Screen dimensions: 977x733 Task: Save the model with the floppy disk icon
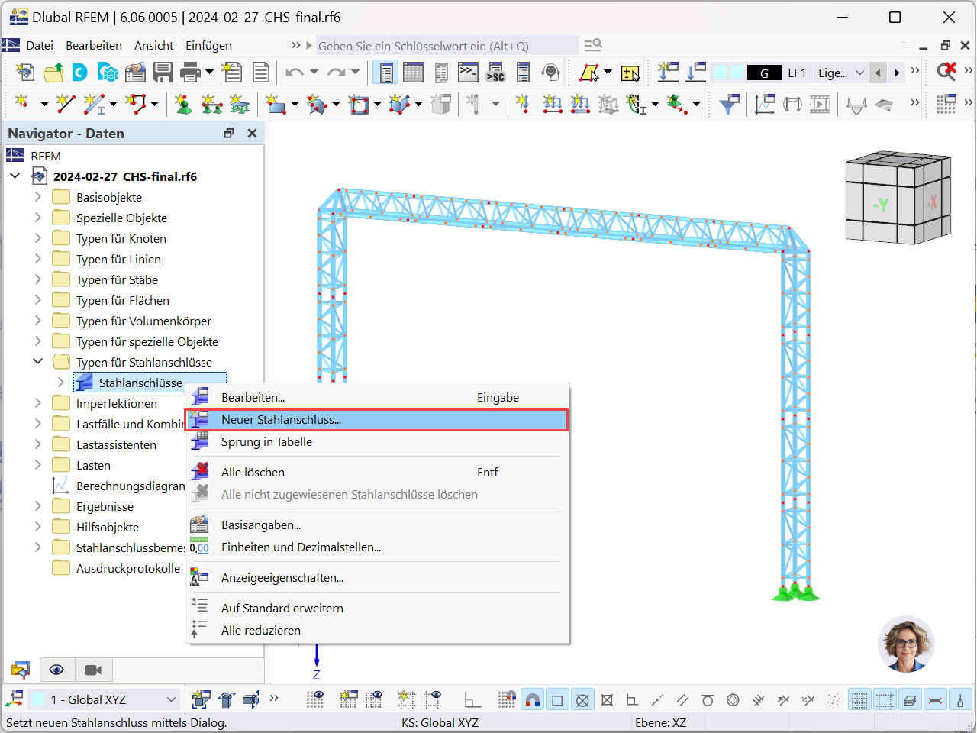pos(163,73)
